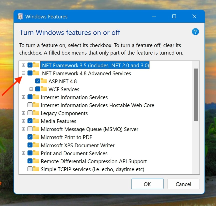Click the Legacy Components folder icon
Viewport: 216px width, 206px height.
tap(36, 113)
